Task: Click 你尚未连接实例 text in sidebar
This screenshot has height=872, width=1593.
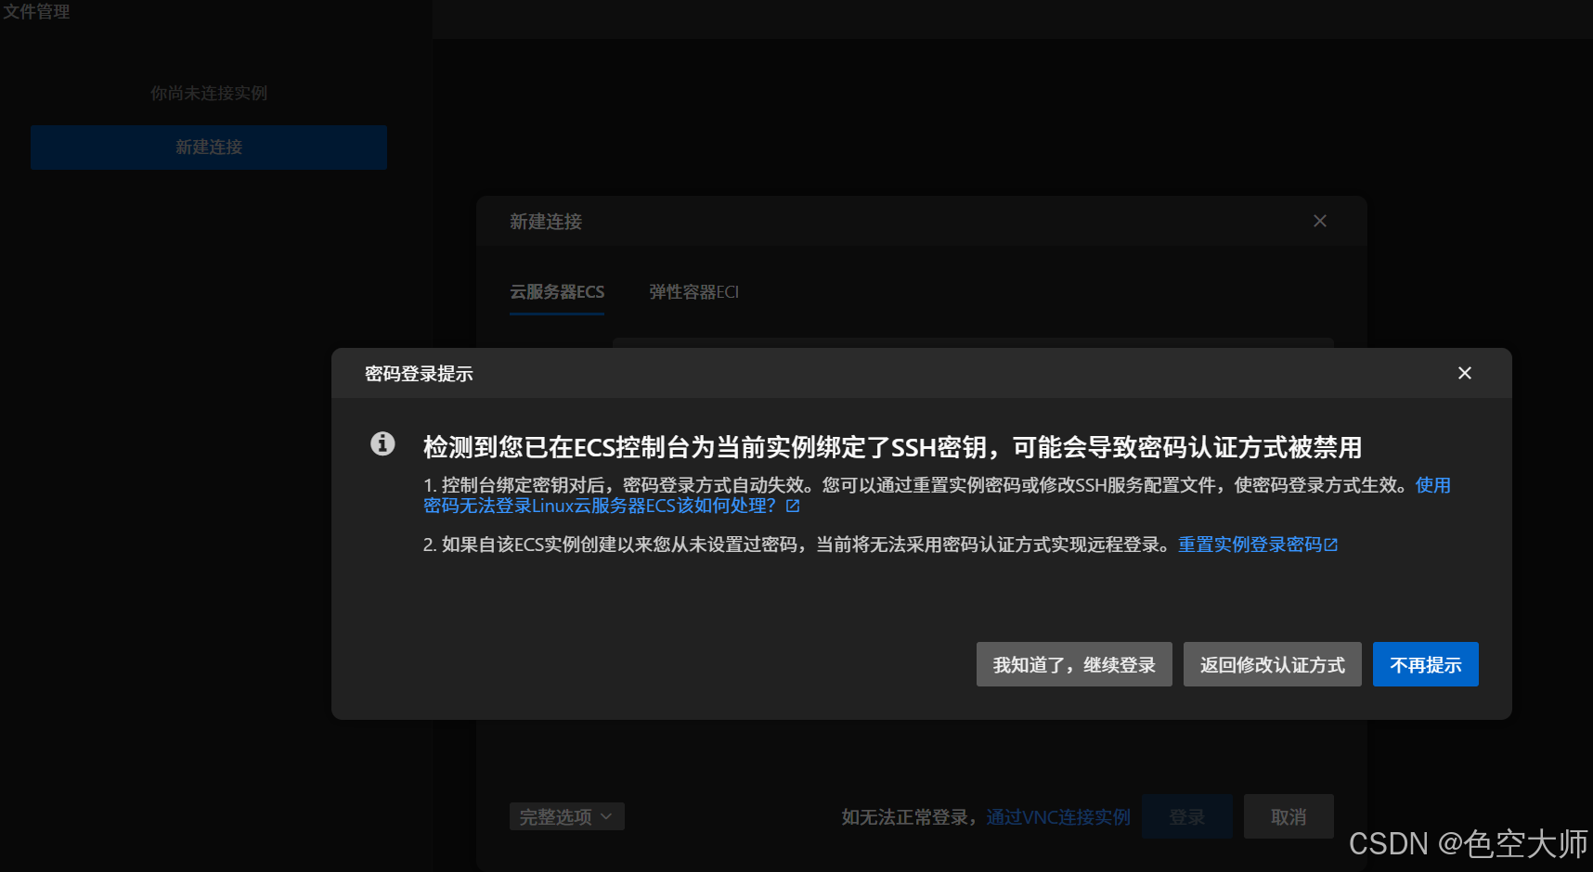Action: click(x=209, y=93)
